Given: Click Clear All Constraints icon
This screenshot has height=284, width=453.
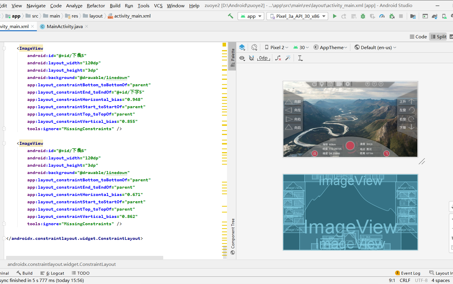Looking at the screenshot, I should [x=278, y=58].
